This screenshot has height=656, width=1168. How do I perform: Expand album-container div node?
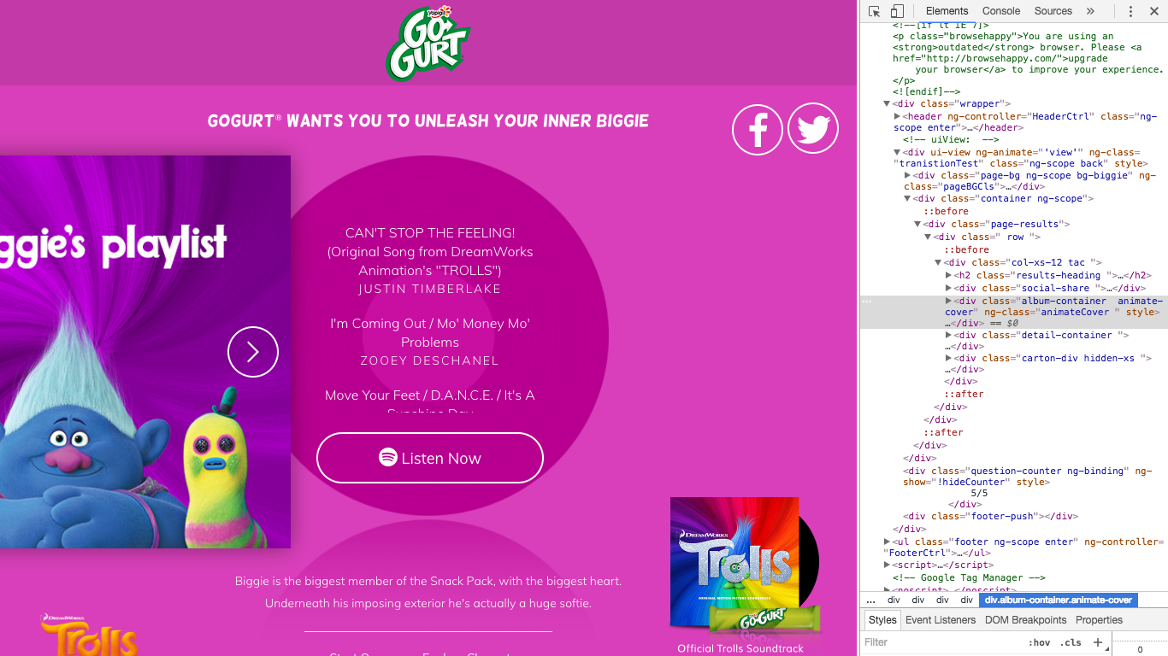[948, 301]
